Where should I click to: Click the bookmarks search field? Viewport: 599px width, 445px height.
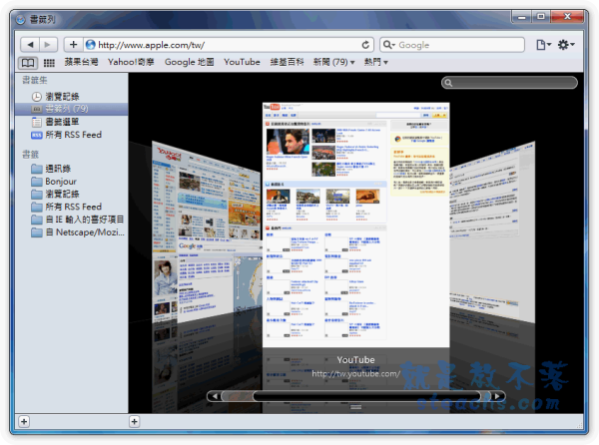pos(509,83)
